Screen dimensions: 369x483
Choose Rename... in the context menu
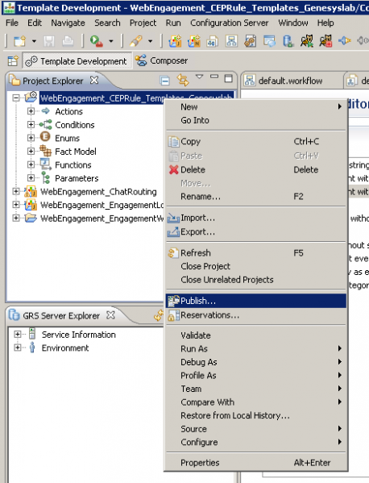click(256, 197)
